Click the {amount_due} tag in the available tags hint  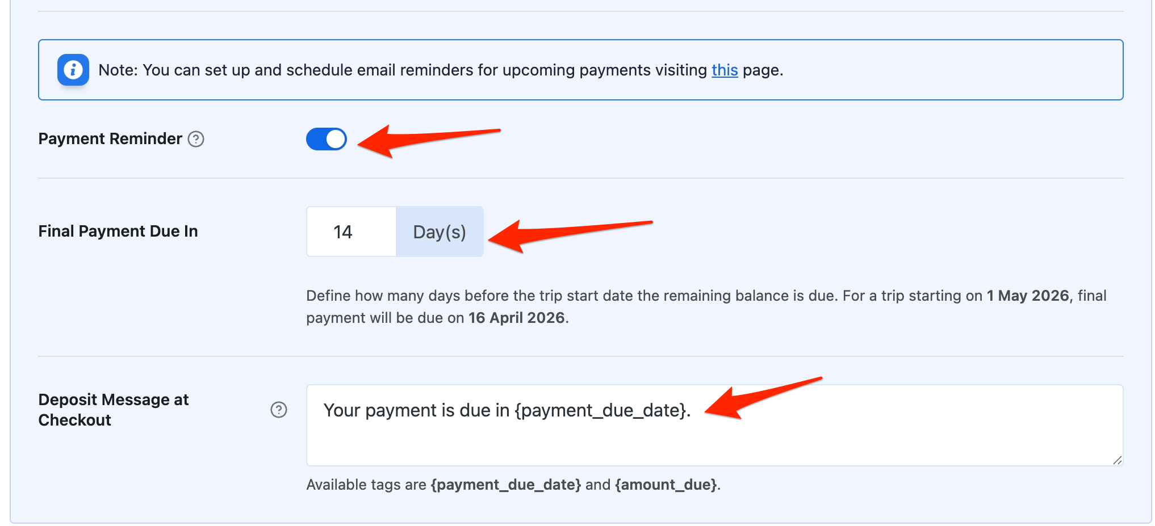(x=666, y=485)
